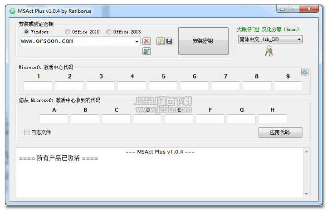Click activation center code field 8
Viewport: 327px width, 211px height.
[x=257, y=86]
